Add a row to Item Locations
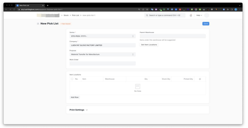 (x=75, y=97)
